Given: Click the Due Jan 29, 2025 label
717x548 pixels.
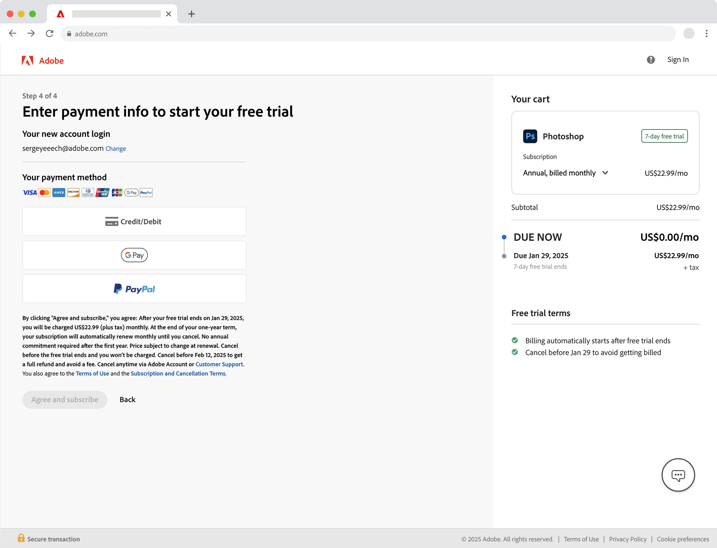Looking at the screenshot, I should (x=541, y=256).
